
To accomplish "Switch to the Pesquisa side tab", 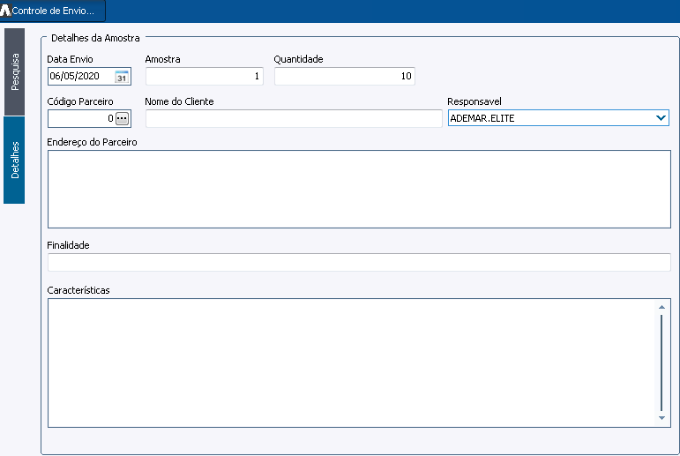I will click(x=14, y=72).
